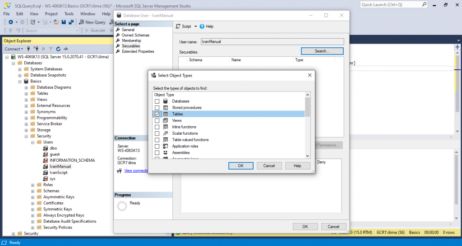Check the Stored procedures checkbox
Image resolution: width=462 pixels, height=246 pixels.
(x=157, y=108)
